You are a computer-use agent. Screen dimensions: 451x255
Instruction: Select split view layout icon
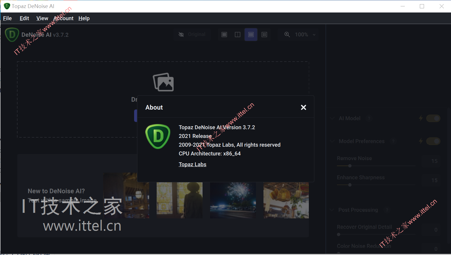[x=238, y=34]
